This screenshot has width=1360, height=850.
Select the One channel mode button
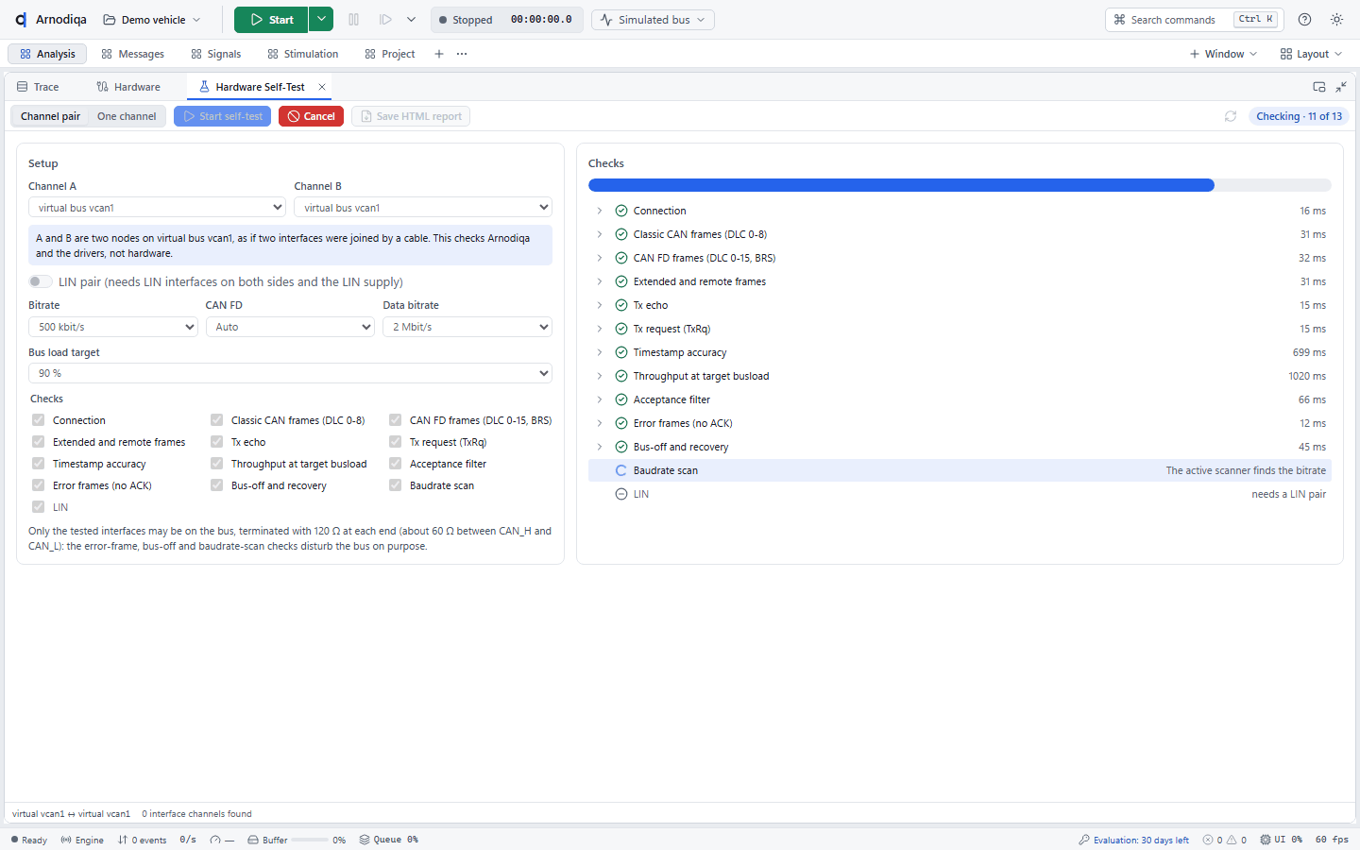click(x=127, y=116)
